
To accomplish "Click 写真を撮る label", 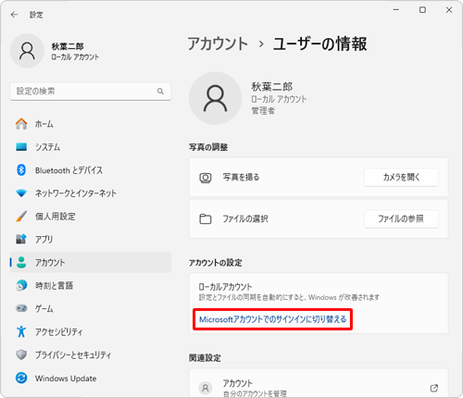I will (241, 177).
